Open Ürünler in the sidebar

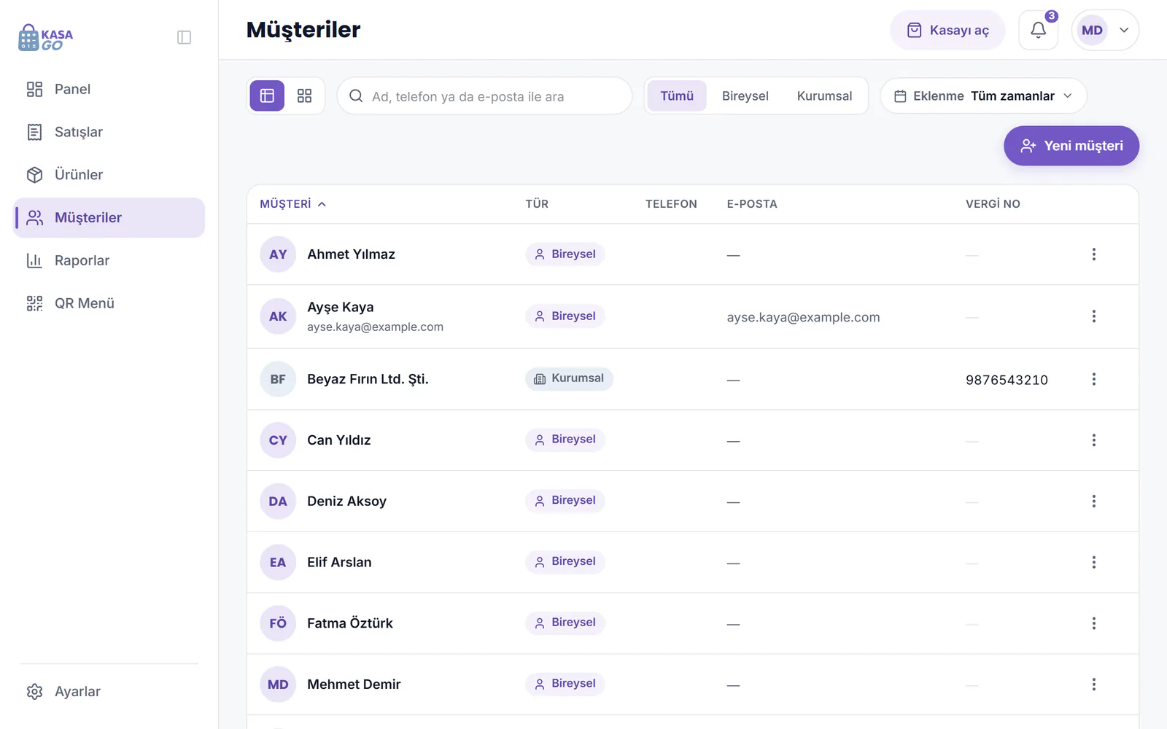[109, 175]
